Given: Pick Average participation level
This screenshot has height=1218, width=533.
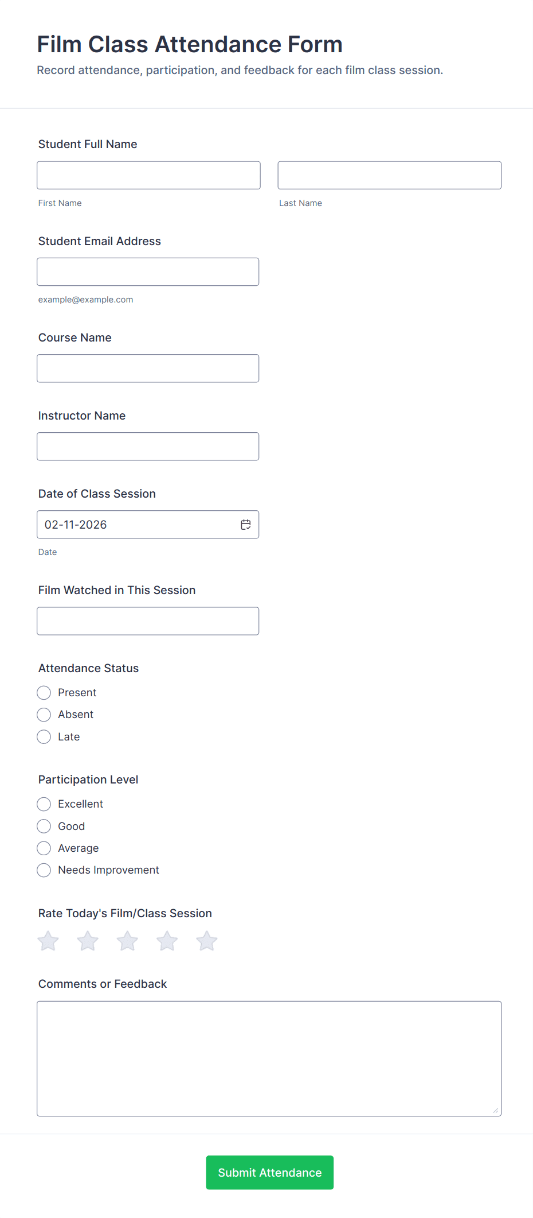Looking at the screenshot, I should pos(44,848).
